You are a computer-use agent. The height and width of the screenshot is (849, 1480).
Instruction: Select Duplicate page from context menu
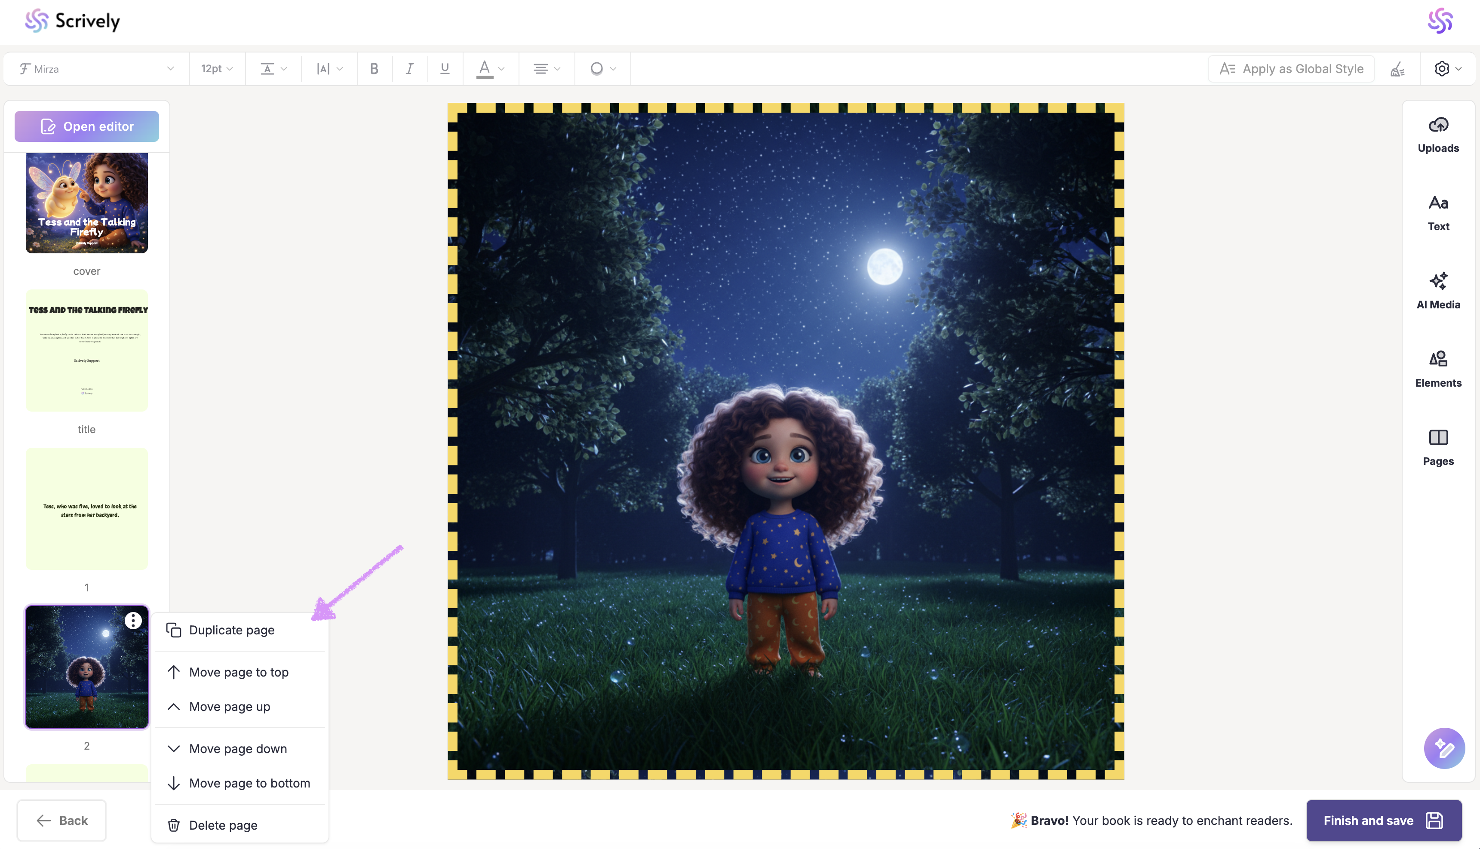point(231,630)
